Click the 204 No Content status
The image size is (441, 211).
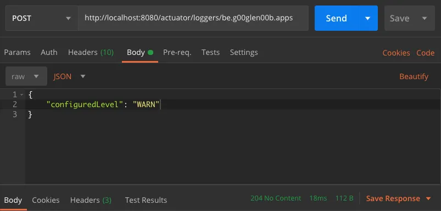click(276, 198)
